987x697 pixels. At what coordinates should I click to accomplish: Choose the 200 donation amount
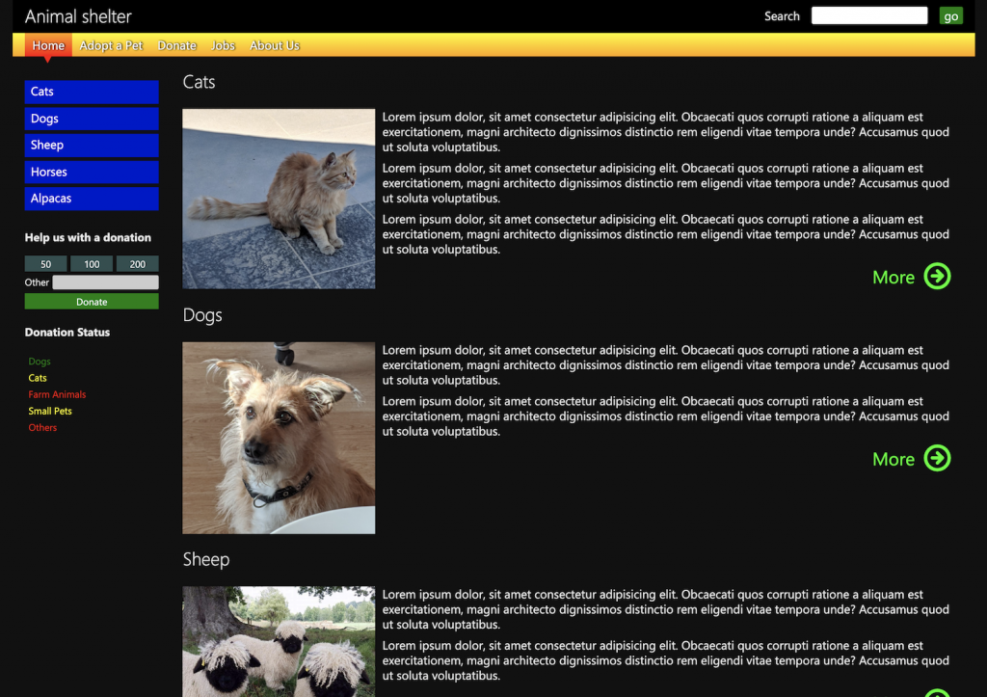click(x=137, y=264)
